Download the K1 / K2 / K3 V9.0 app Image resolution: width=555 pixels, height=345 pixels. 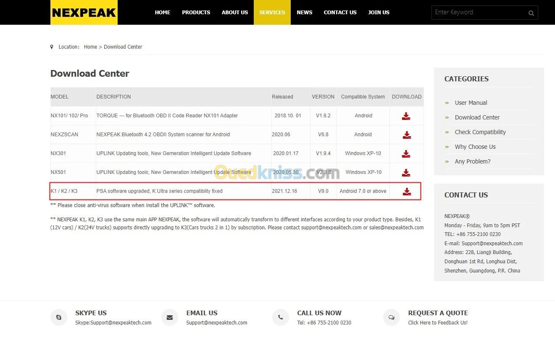pyautogui.click(x=406, y=192)
